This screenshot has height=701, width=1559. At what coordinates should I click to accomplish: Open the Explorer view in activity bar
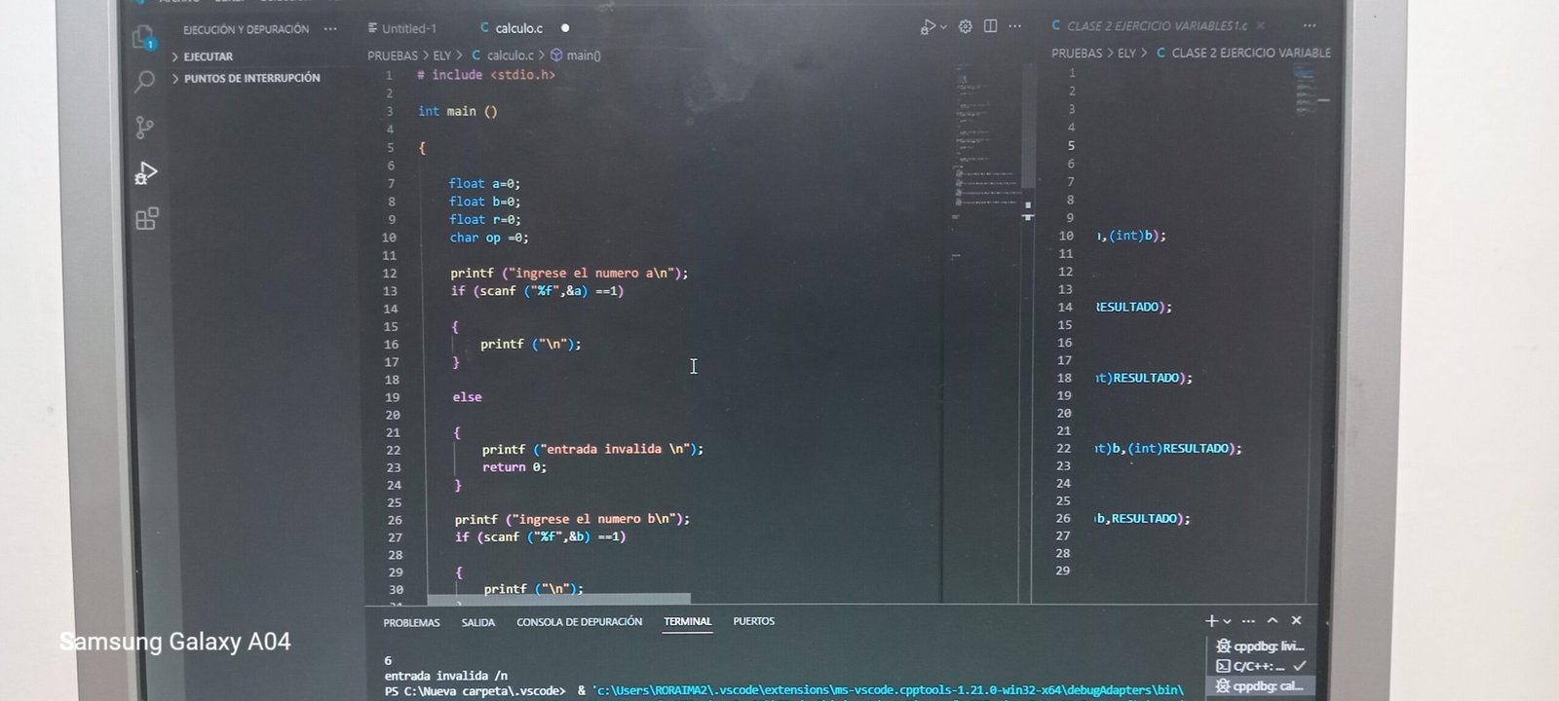144,37
